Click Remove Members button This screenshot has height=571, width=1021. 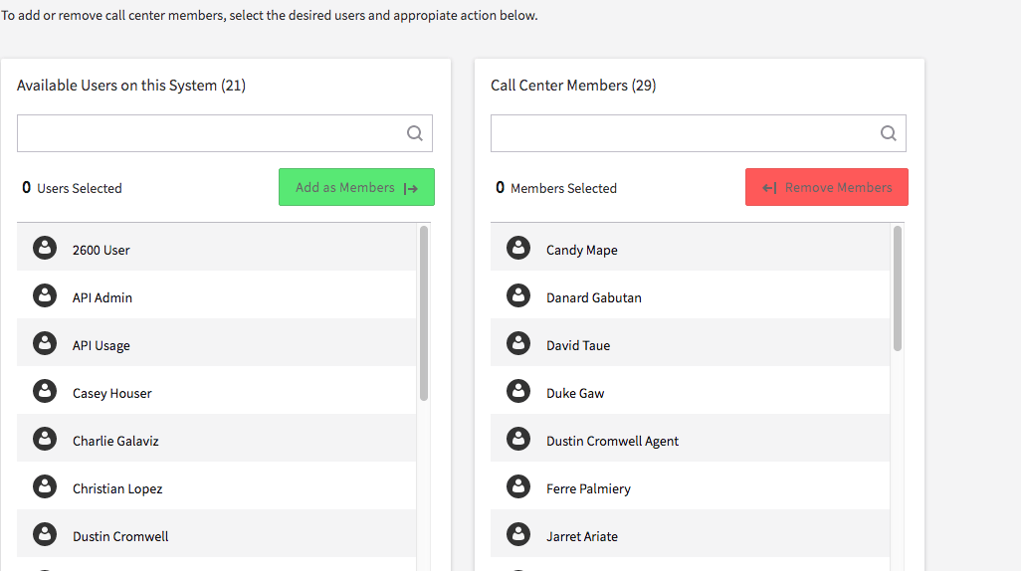click(x=827, y=187)
